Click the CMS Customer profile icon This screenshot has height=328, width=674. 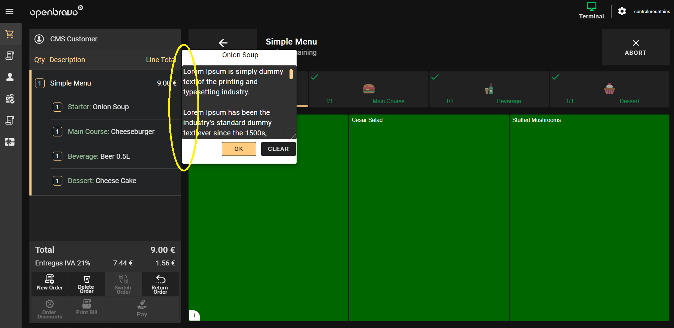(39, 39)
